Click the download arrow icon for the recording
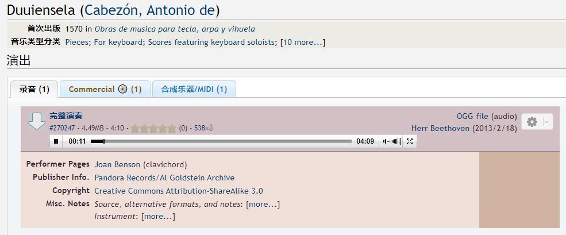The height and width of the screenshot is (235, 566). click(37, 120)
